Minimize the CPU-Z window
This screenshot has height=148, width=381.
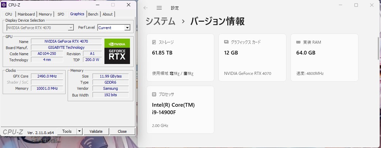point(97,5)
